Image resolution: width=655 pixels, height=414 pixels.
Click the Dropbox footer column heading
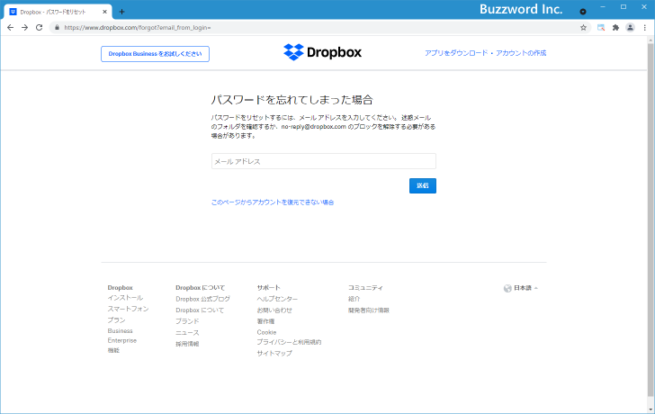pyautogui.click(x=120, y=288)
